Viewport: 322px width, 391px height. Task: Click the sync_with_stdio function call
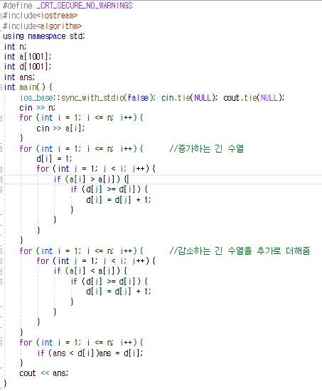pyautogui.click(x=92, y=97)
